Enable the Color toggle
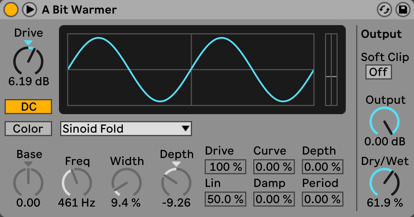 28,129
